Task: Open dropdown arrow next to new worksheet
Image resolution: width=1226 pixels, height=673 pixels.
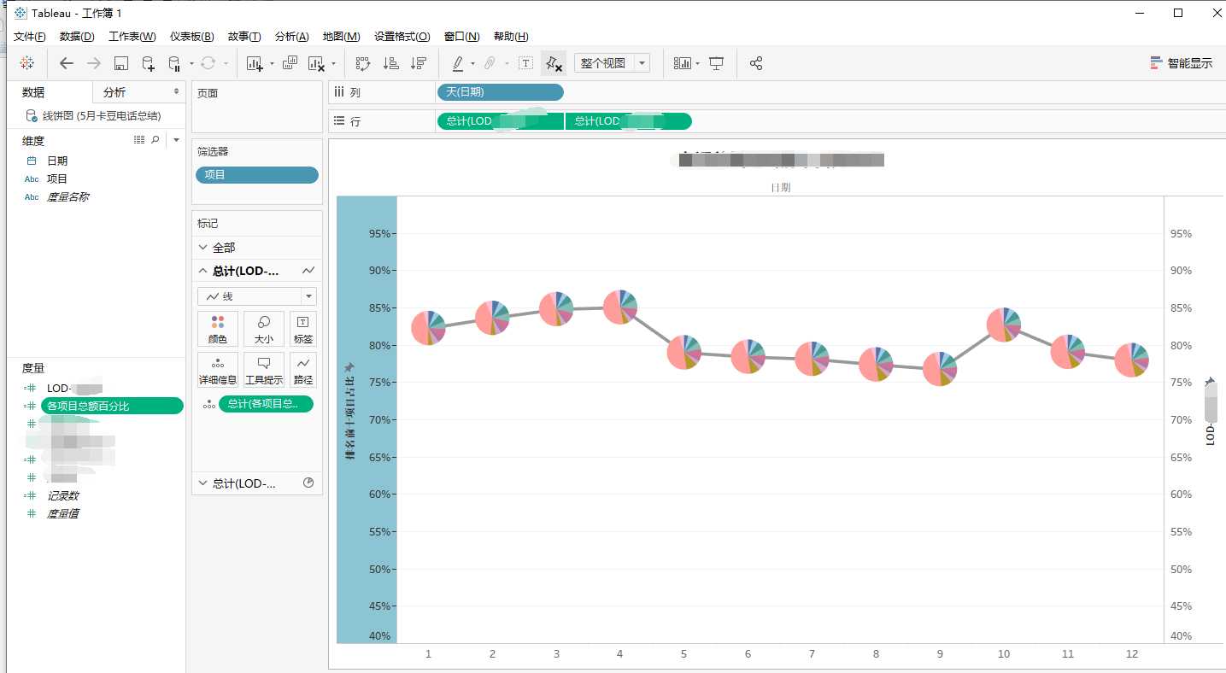Action: click(272, 64)
